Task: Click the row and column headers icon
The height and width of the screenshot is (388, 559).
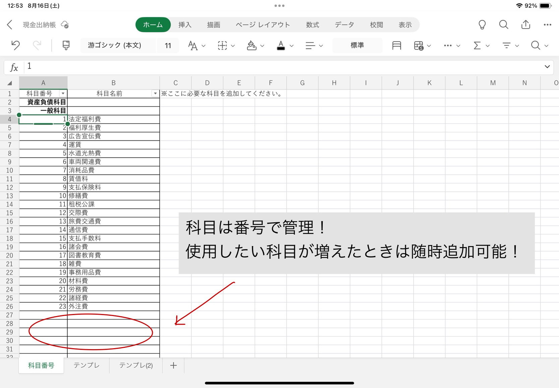Action: point(396,45)
